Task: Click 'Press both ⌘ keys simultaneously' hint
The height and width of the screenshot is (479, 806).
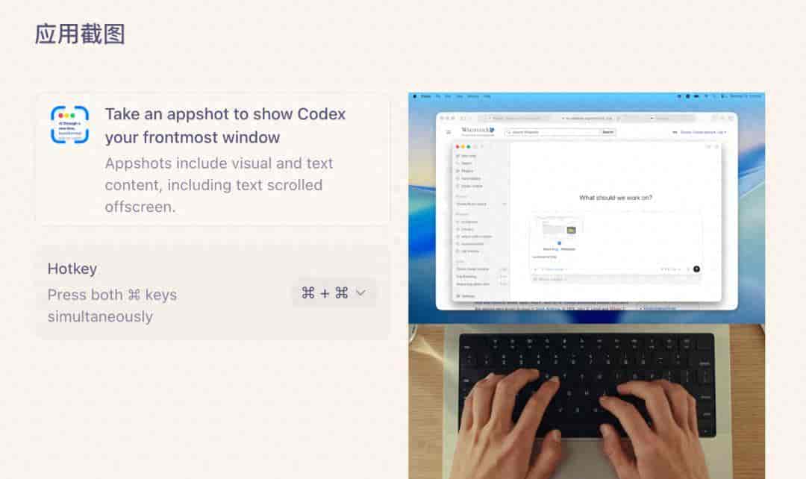Action: pos(112,306)
